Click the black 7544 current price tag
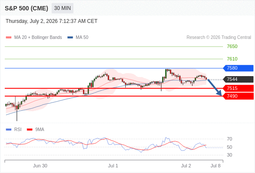The image size is (255, 173). coord(238,80)
